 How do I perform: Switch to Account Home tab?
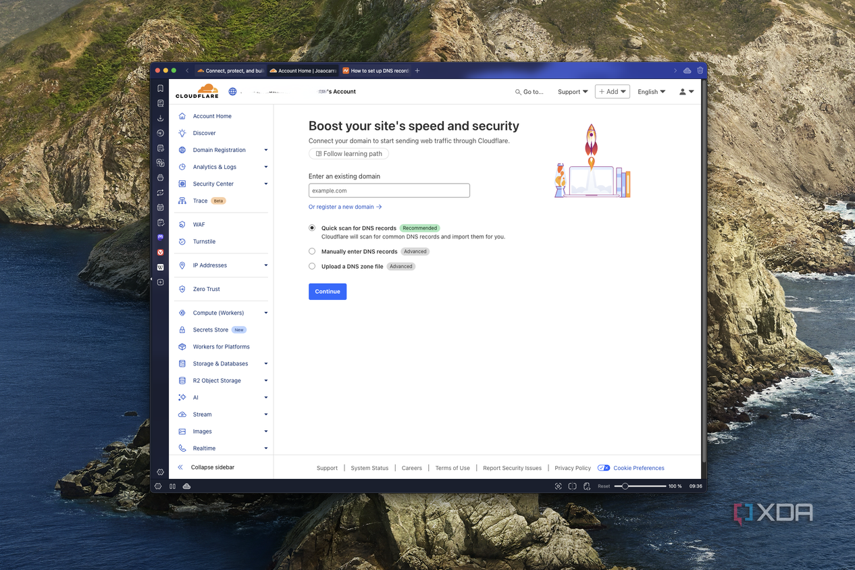click(303, 70)
